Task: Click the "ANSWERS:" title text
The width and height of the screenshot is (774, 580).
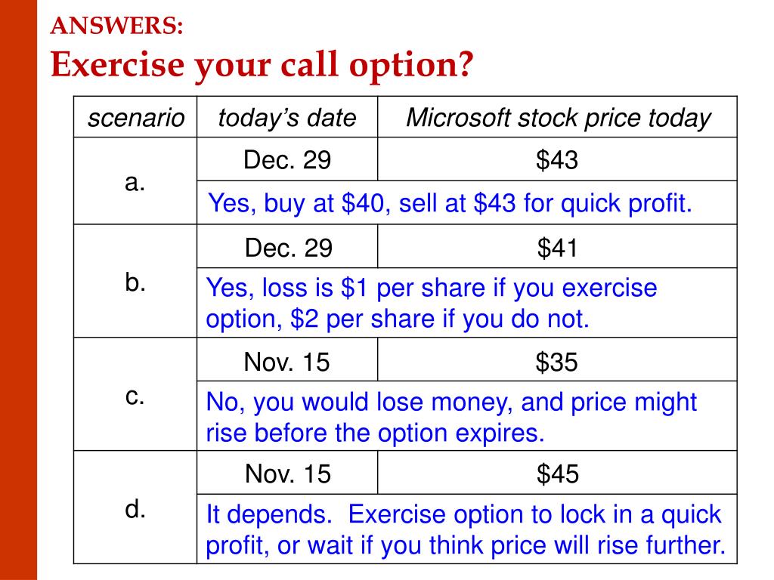Action: (116, 26)
